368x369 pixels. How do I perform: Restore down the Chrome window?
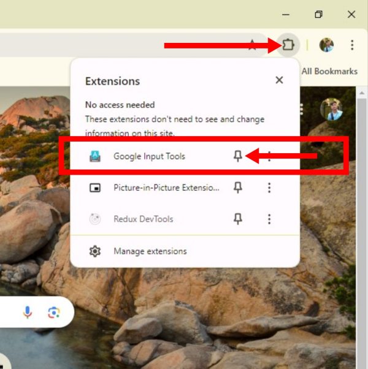318,15
